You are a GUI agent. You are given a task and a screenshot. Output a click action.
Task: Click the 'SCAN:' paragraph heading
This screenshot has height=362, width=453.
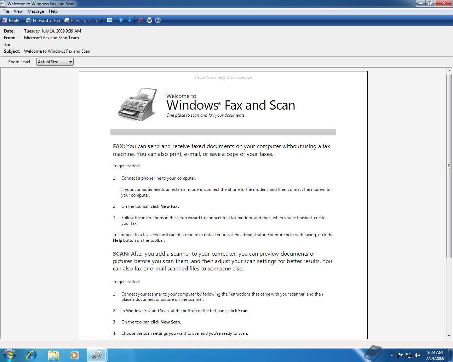point(121,254)
